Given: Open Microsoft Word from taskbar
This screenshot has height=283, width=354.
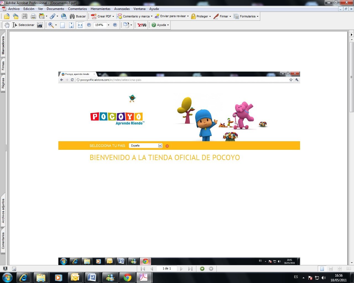Looking at the screenshot, I should 92,277.
